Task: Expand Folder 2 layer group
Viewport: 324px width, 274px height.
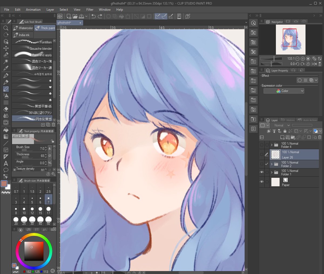Action: tap(272, 164)
